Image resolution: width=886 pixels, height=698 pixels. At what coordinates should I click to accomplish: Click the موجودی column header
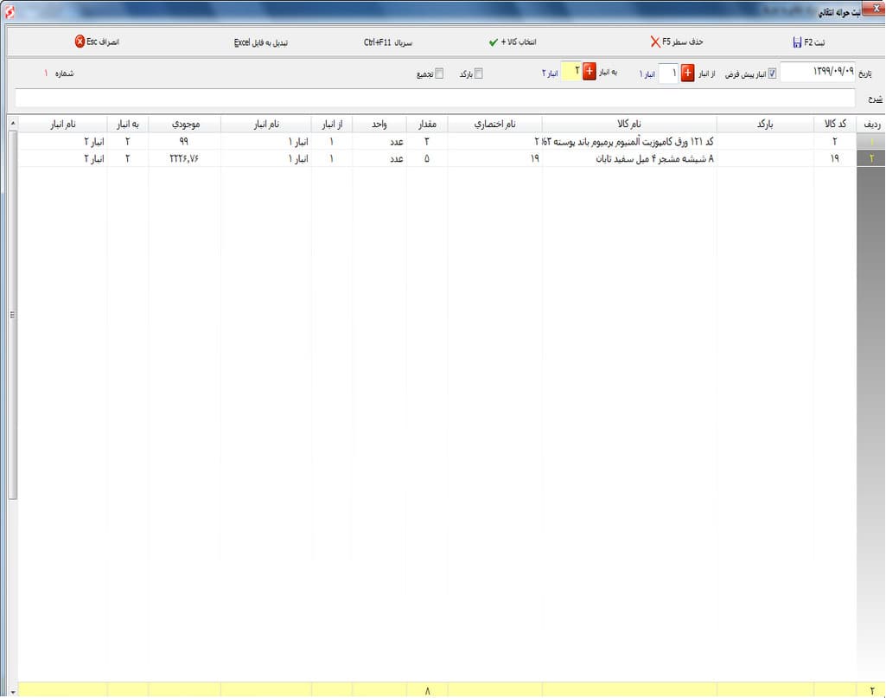click(x=185, y=124)
